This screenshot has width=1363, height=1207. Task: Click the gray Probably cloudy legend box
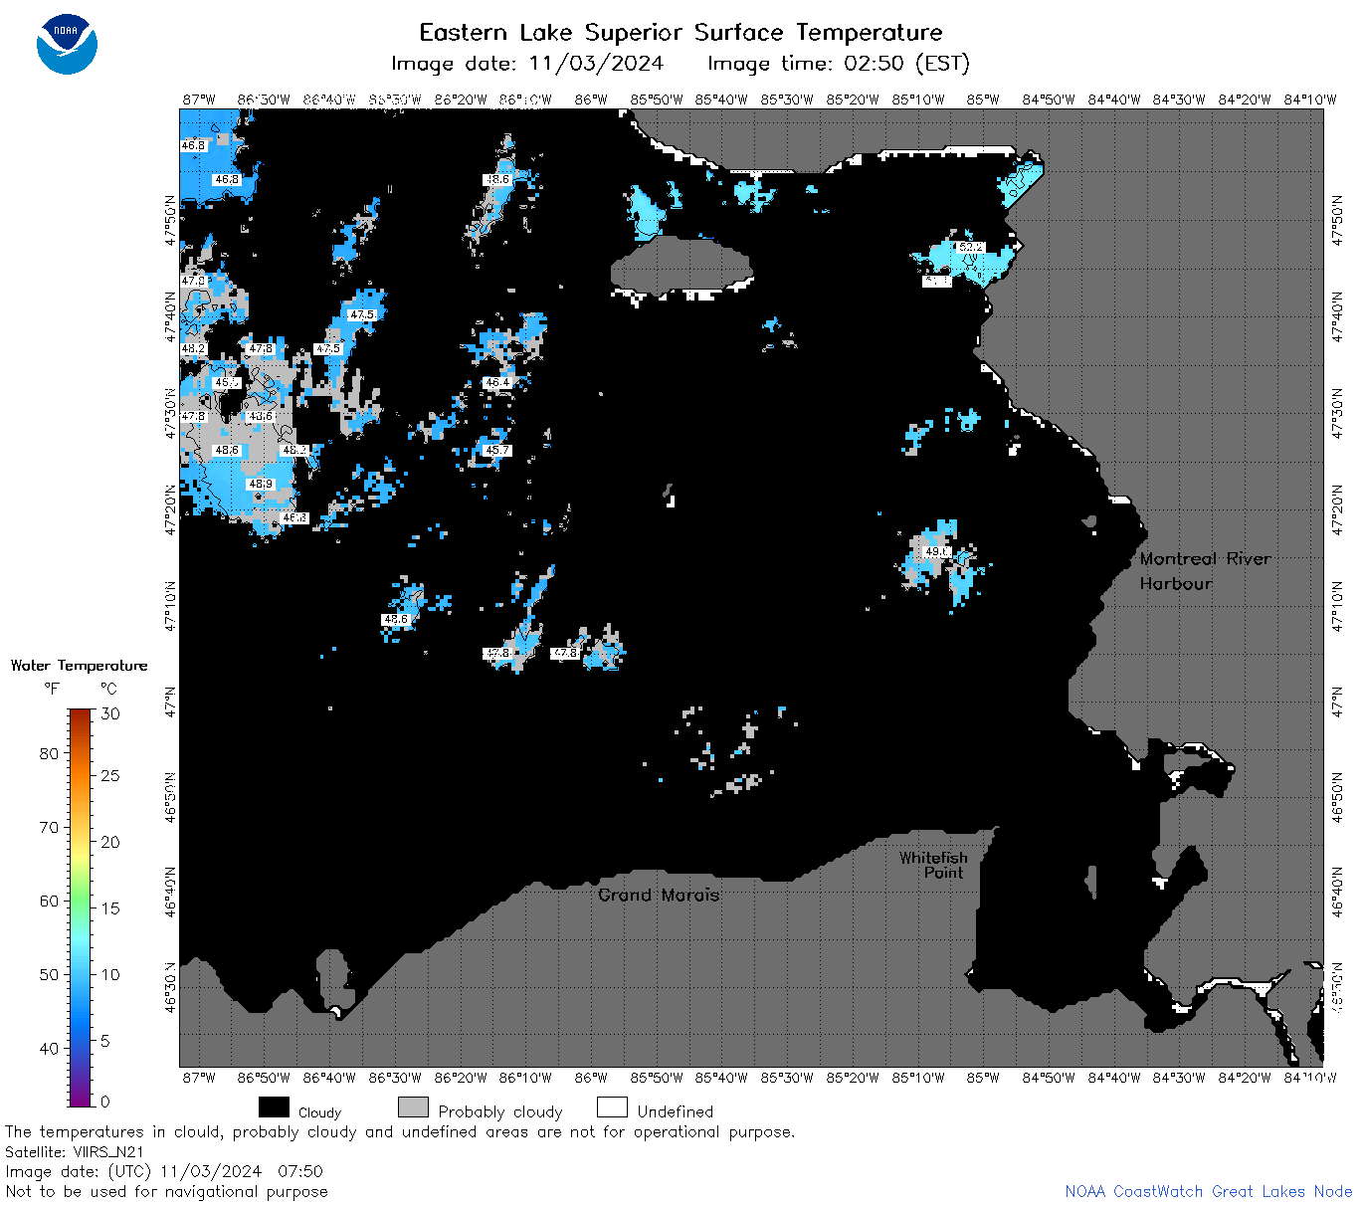click(413, 1107)
